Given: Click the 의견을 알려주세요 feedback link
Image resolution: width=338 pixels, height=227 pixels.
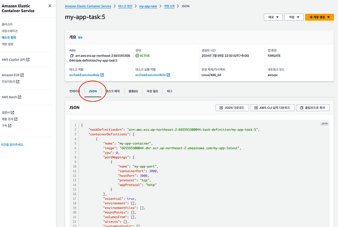Looking at the screenshot, I should 12,145.
